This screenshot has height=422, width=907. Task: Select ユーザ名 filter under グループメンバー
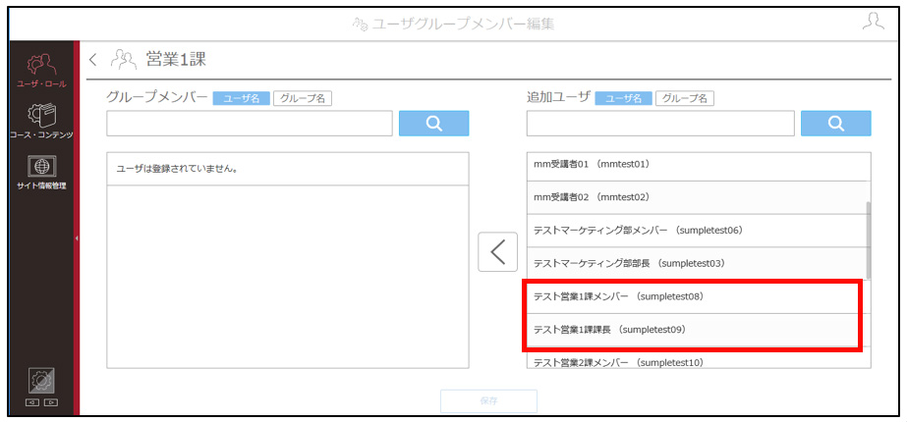coord(241,98)
